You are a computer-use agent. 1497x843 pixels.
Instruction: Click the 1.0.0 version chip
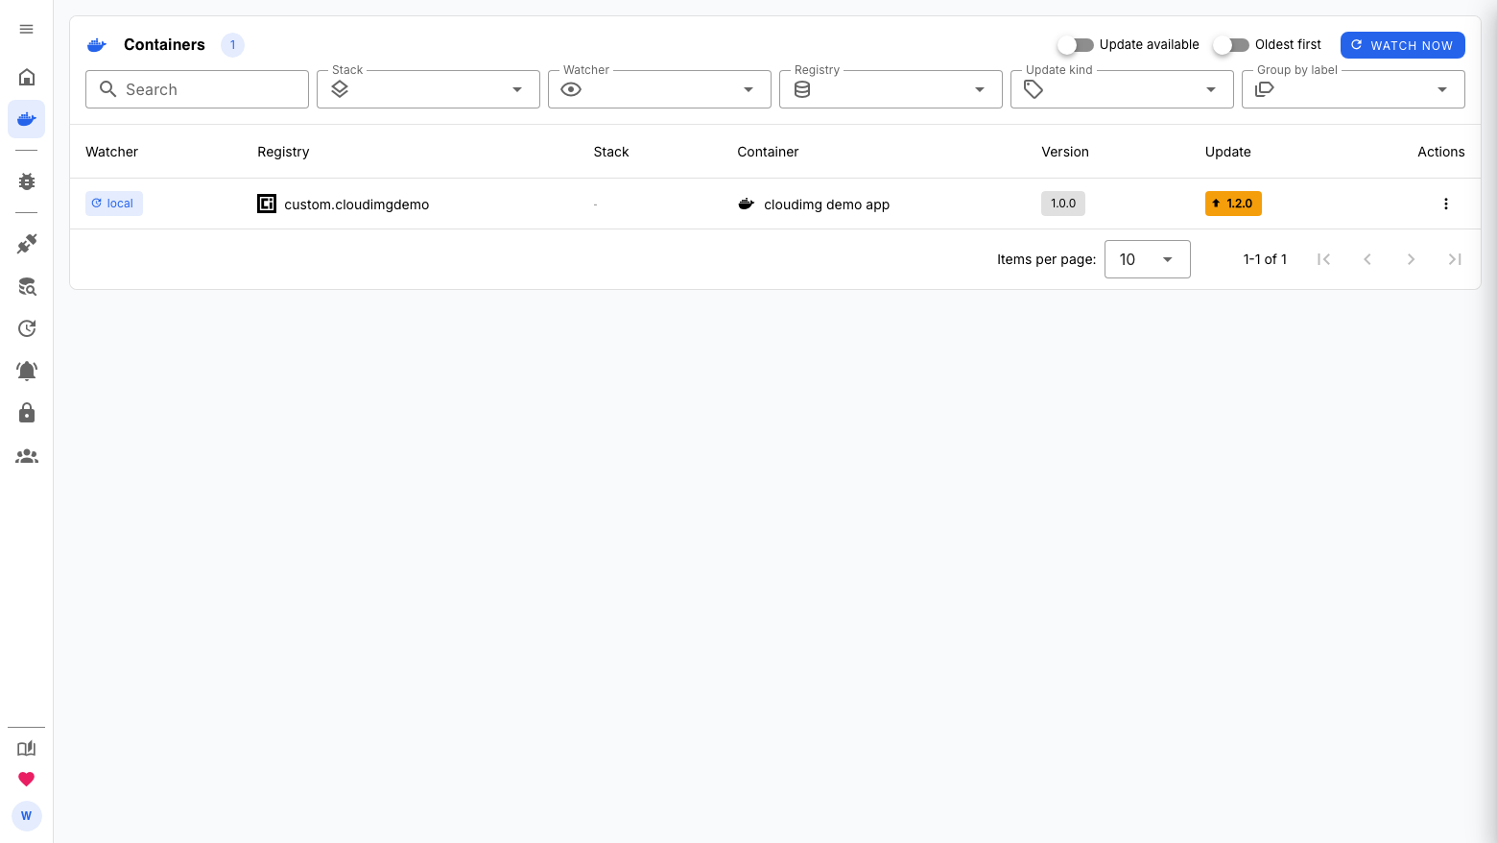1063,204
